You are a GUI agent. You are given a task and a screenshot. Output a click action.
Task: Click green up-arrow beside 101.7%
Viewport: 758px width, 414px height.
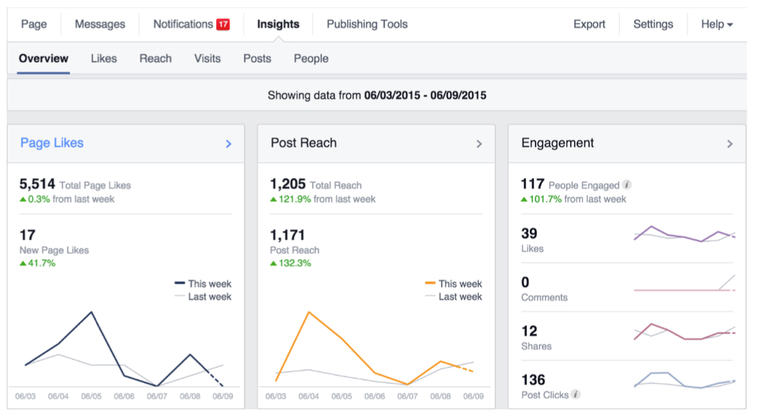coord(524,199)
